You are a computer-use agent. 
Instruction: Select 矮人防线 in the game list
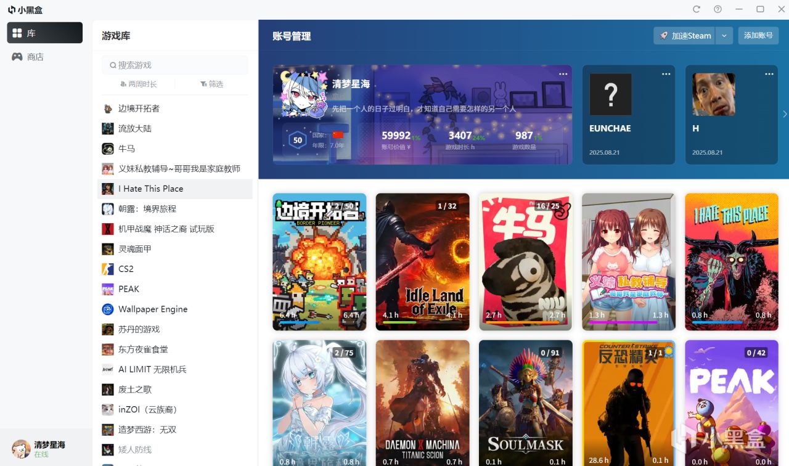click(x=175, y=449)
